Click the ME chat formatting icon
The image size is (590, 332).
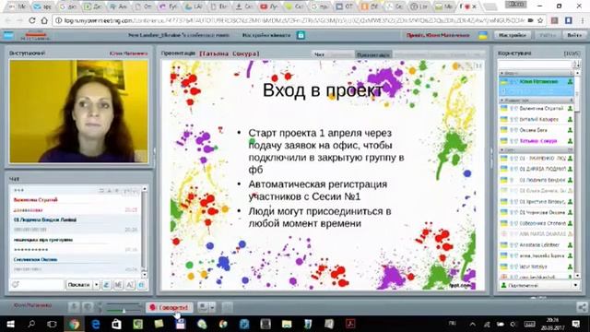coord(118,285)
